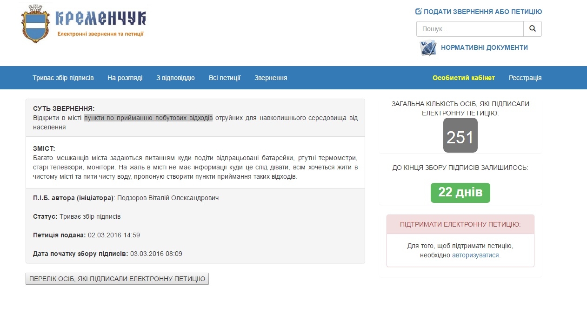The image size is (587, 309).
Task: Click the авторизуватися link
Action: [x=475, y=255]
